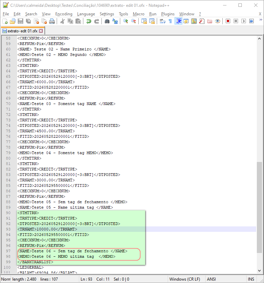Start macro recording with red dot icon
264x283 pixels.
tap(228, 21)
